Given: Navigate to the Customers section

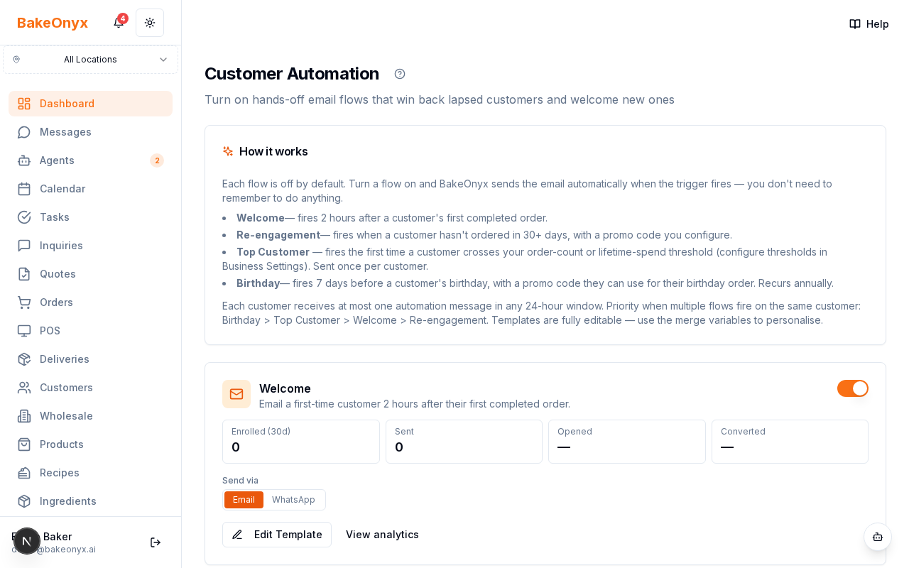Looking at the screenshot, I should [x=66, y=388].
